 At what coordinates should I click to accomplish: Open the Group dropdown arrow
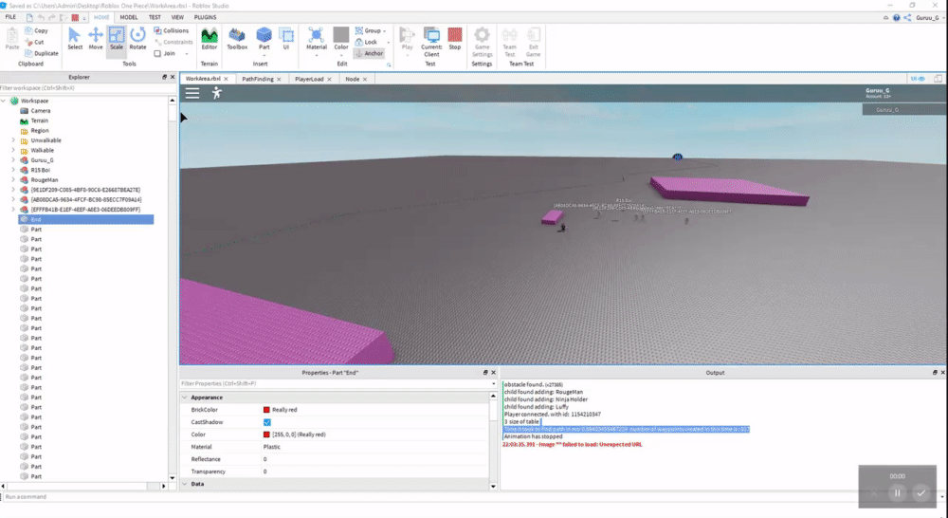(385, 30)
